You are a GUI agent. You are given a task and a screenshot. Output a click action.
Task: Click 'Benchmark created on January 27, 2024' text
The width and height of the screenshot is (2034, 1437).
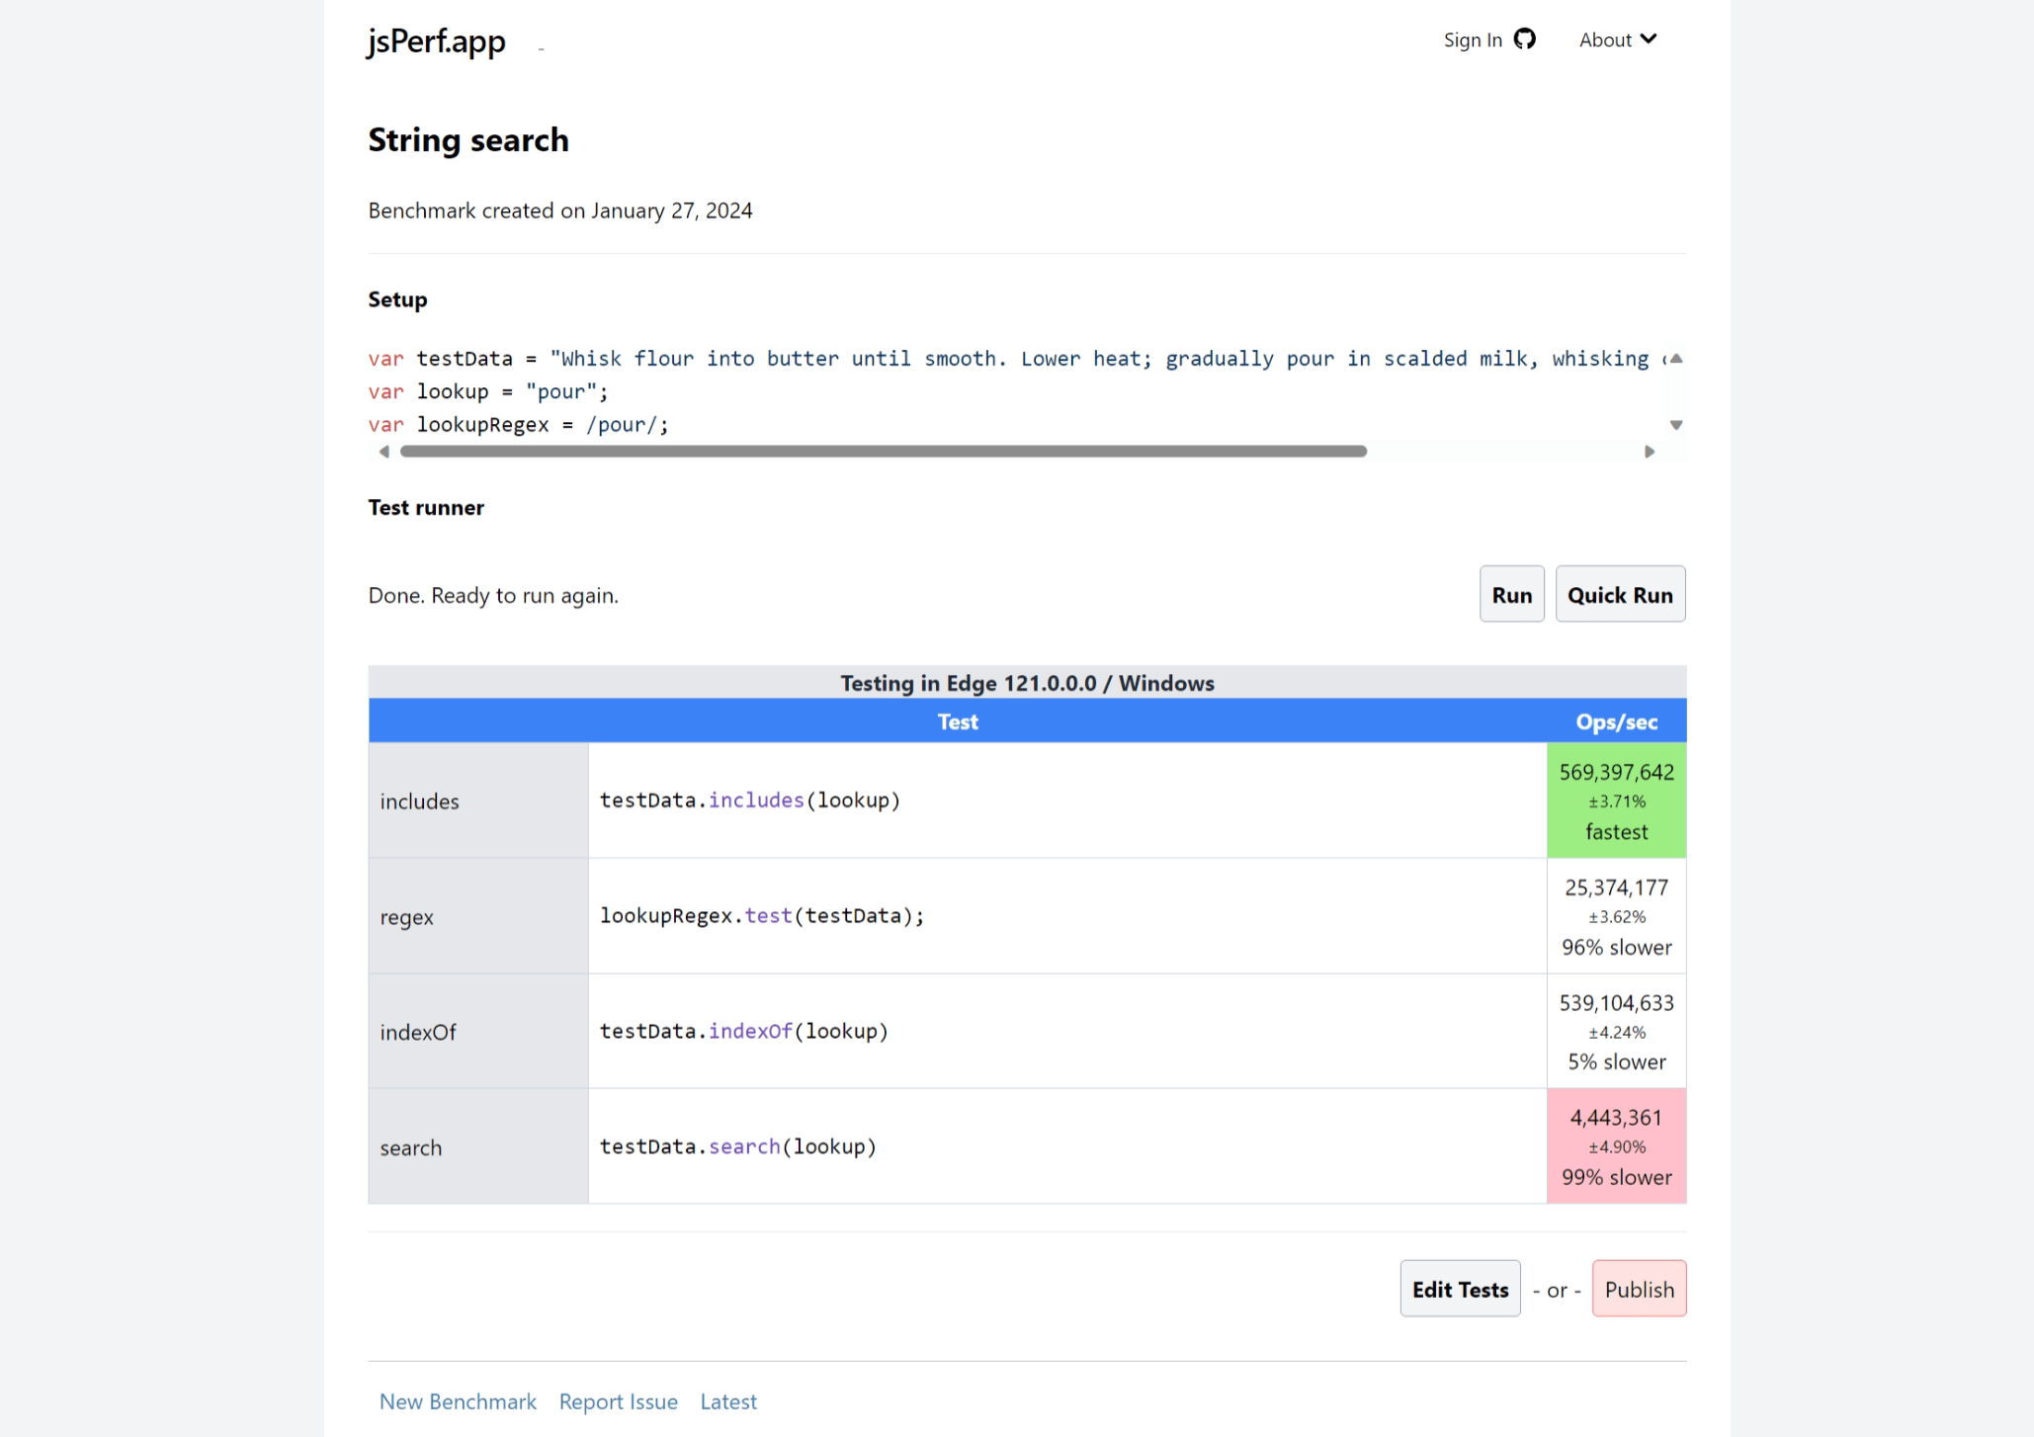(x=560, y=211)
